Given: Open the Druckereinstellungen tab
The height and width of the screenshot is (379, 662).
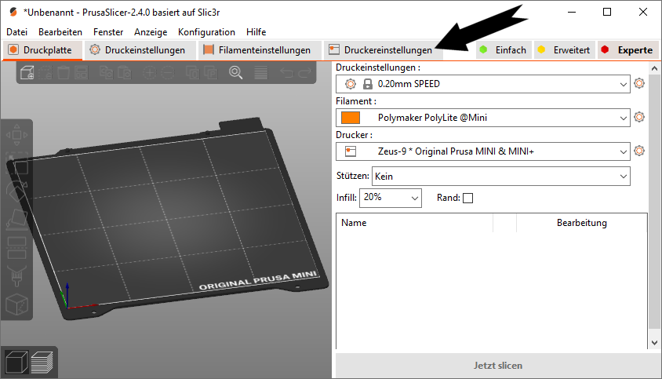Looking at the screenshot, I should click(380, 50).
